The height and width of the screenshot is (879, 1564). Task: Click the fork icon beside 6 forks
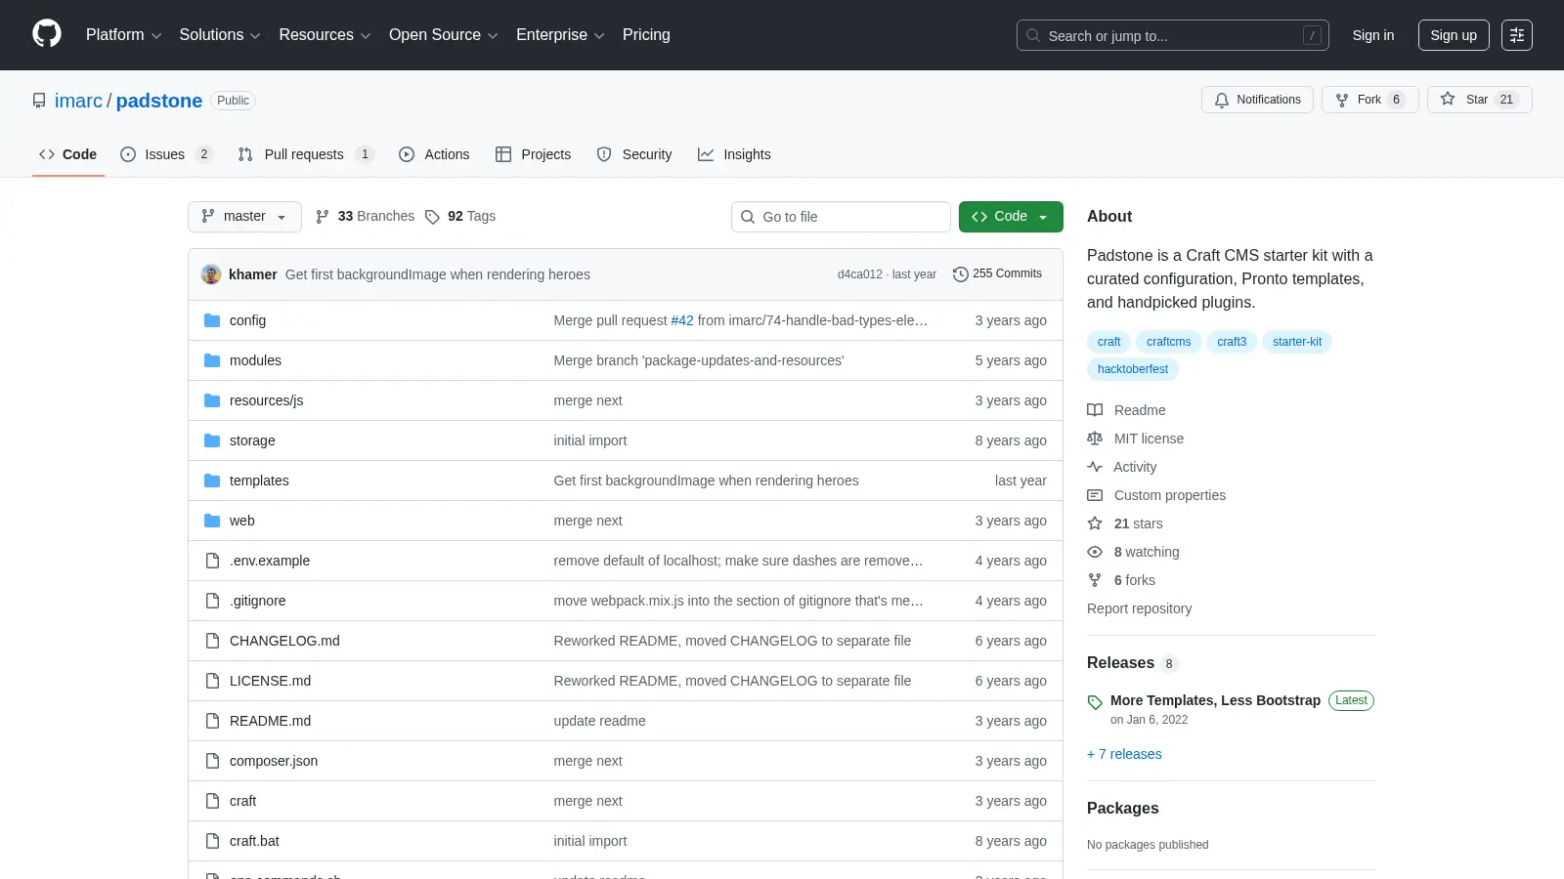(x=1095, y=580)
